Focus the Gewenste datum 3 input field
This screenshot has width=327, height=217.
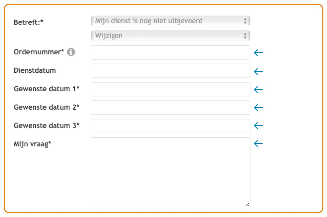(171, 126)
